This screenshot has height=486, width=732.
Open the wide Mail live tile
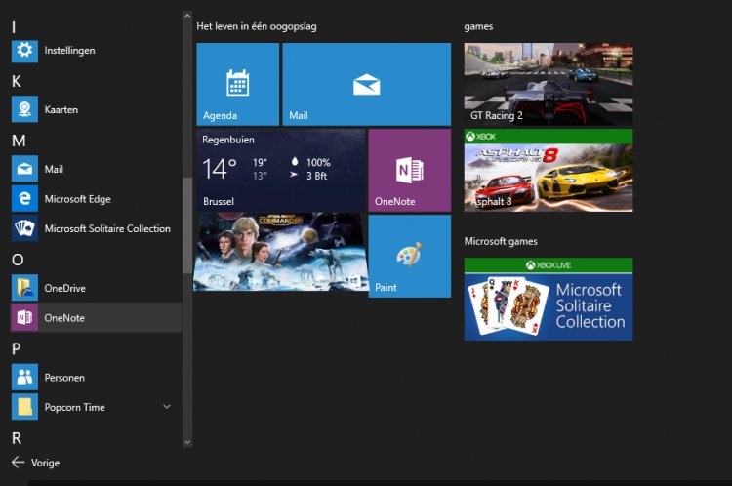366,84
